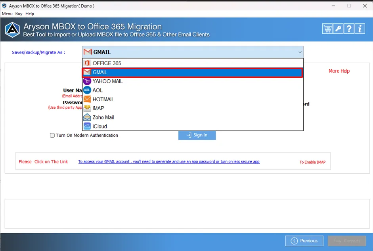Viewport: 373px width, 251px height.
Task: Open the key activation icon
Action: [x=338, y=29]
